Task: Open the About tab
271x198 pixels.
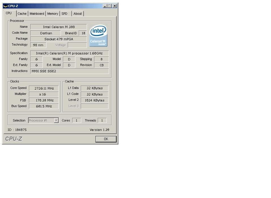Action: point(78,14)
